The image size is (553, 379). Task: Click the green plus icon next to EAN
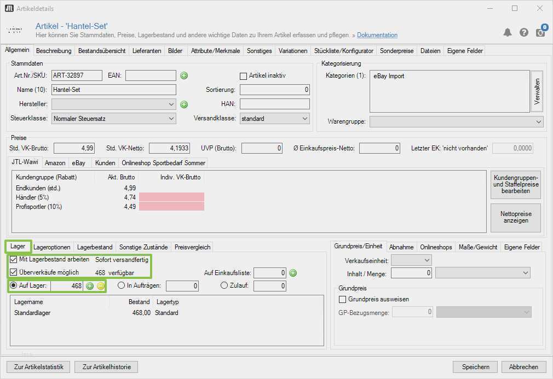pos(184,75)
